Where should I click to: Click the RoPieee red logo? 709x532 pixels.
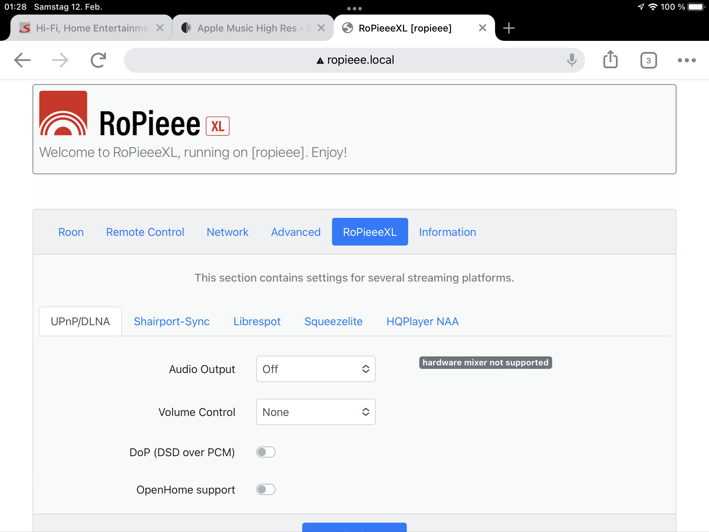(63, 113)
